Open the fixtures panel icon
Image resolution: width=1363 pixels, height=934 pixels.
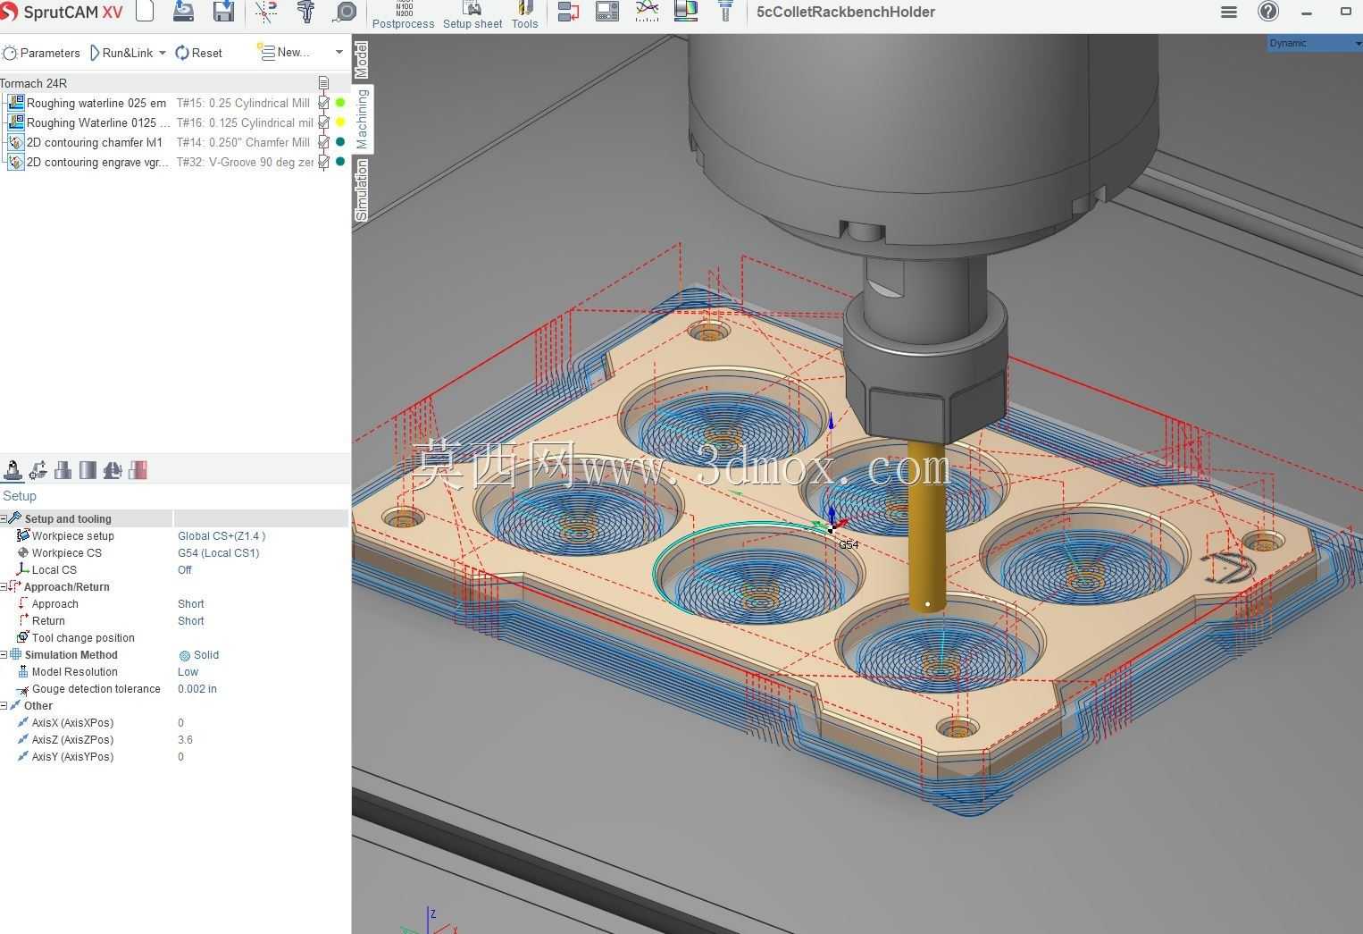(x=113, y=470)
